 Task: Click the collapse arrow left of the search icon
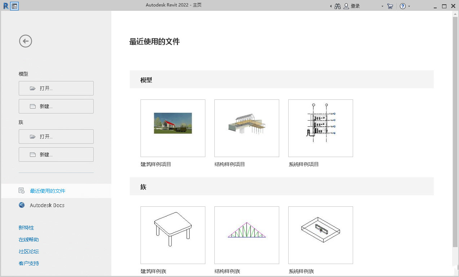coord(331,6)
